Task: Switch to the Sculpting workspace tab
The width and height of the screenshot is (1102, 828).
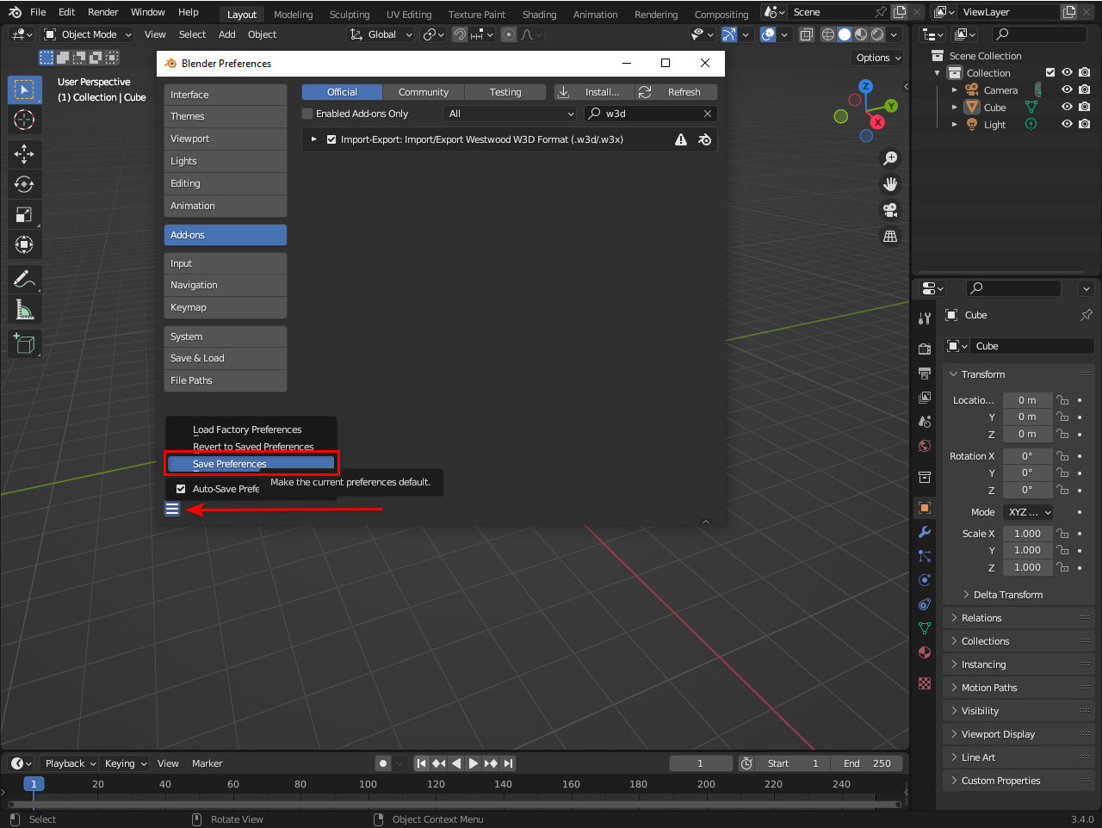Action: point(349,14)
